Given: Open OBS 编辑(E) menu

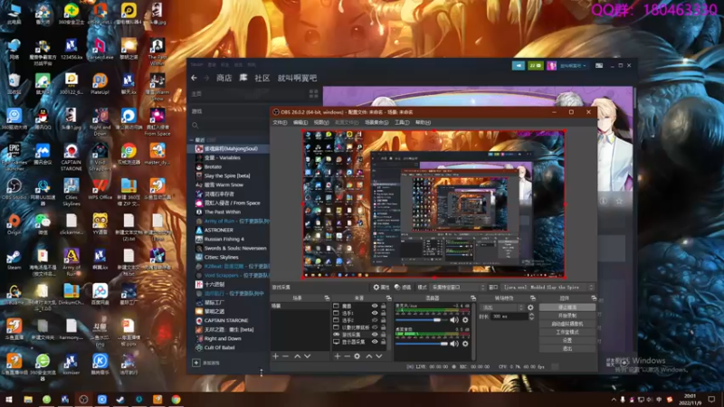Looking at the screenshot, I should point(300,122).
